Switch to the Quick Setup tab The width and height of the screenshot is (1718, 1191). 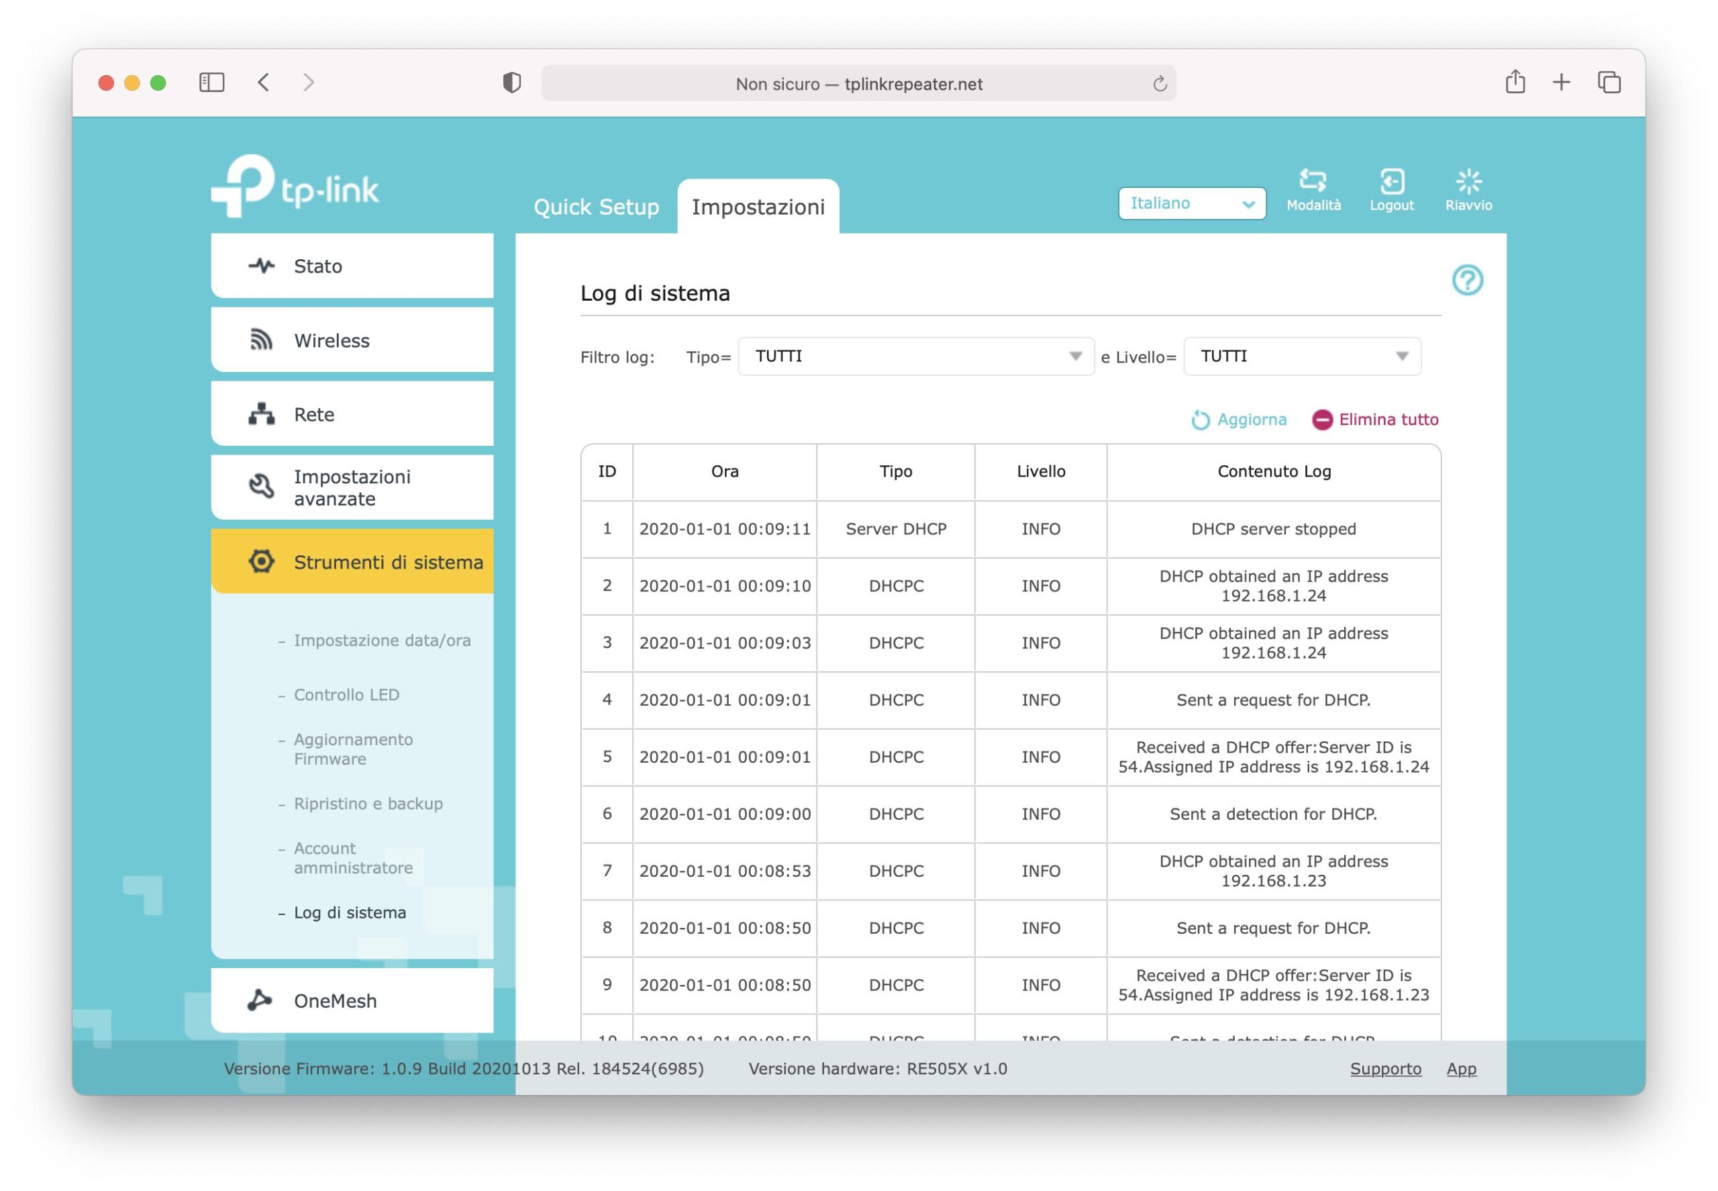[596, 207]
